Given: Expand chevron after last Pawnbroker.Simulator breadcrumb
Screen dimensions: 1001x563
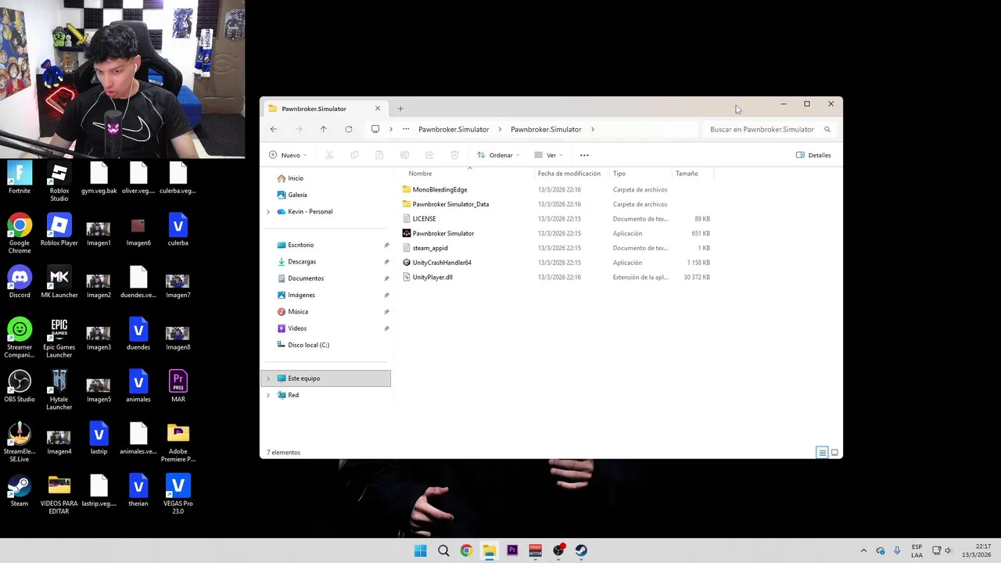Looking at the screenshot, I should point(593,129).
